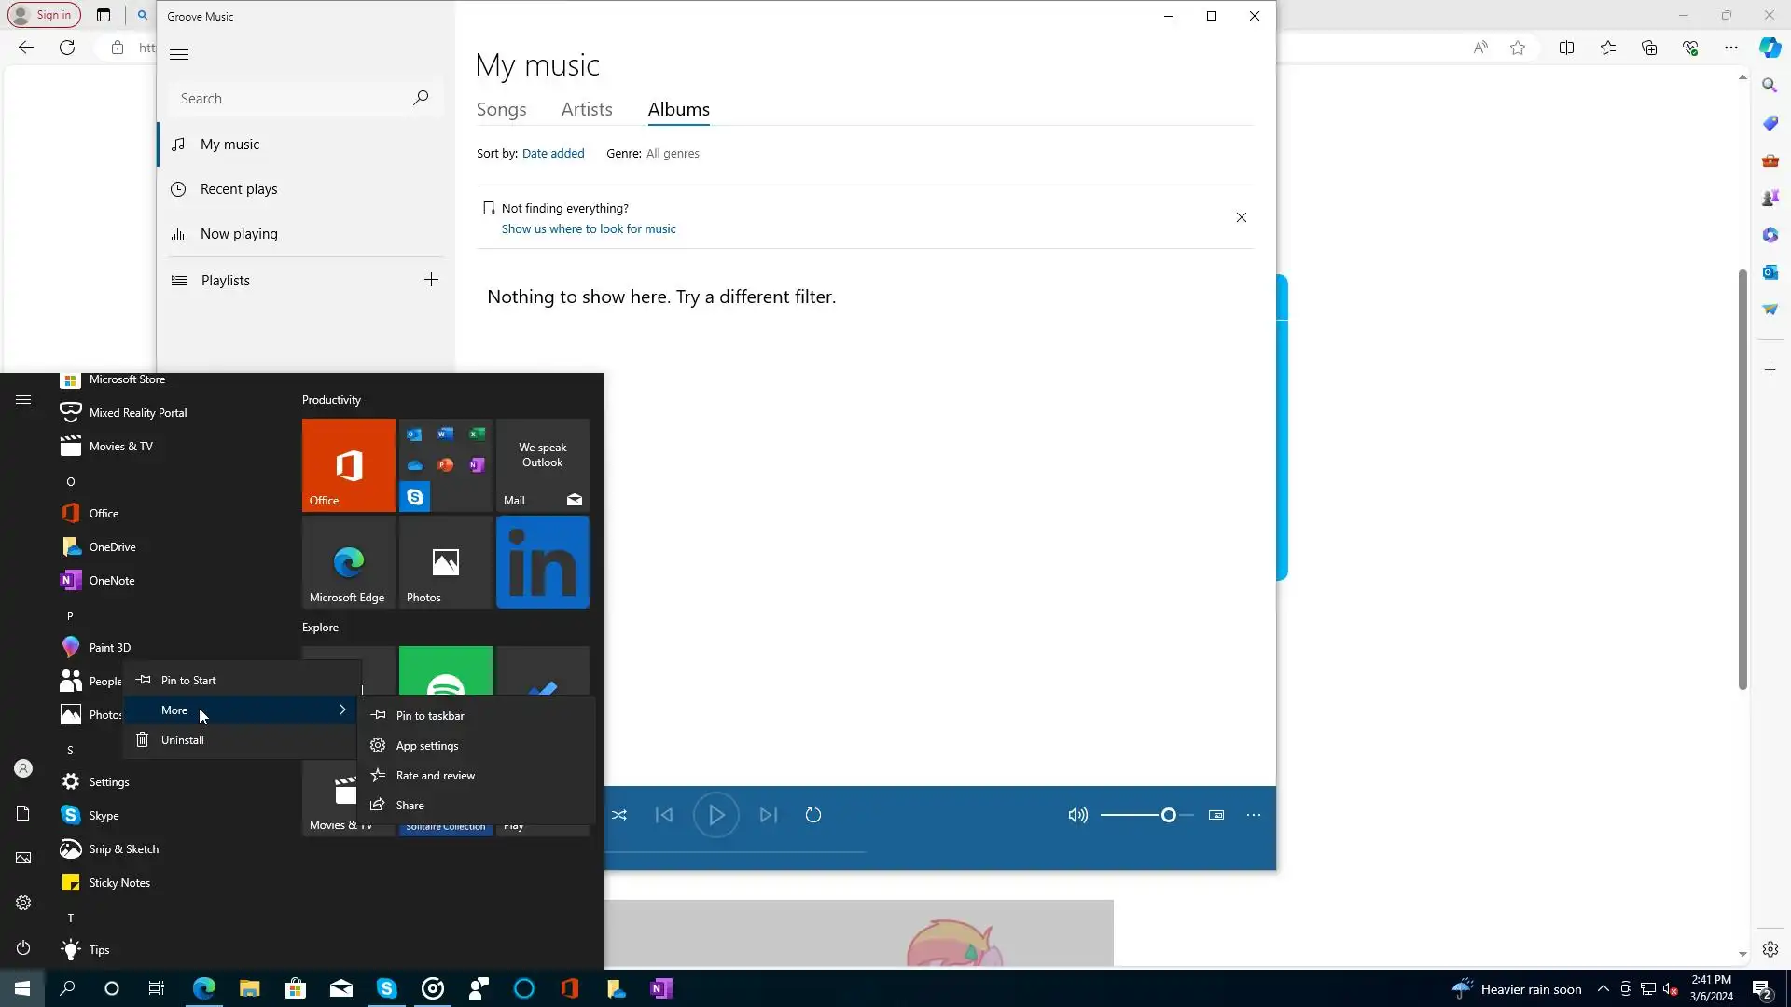This screenshot has width=1791, height=1007.
Task: Create new playlist with plus icon
Action: tap(431, 280)
